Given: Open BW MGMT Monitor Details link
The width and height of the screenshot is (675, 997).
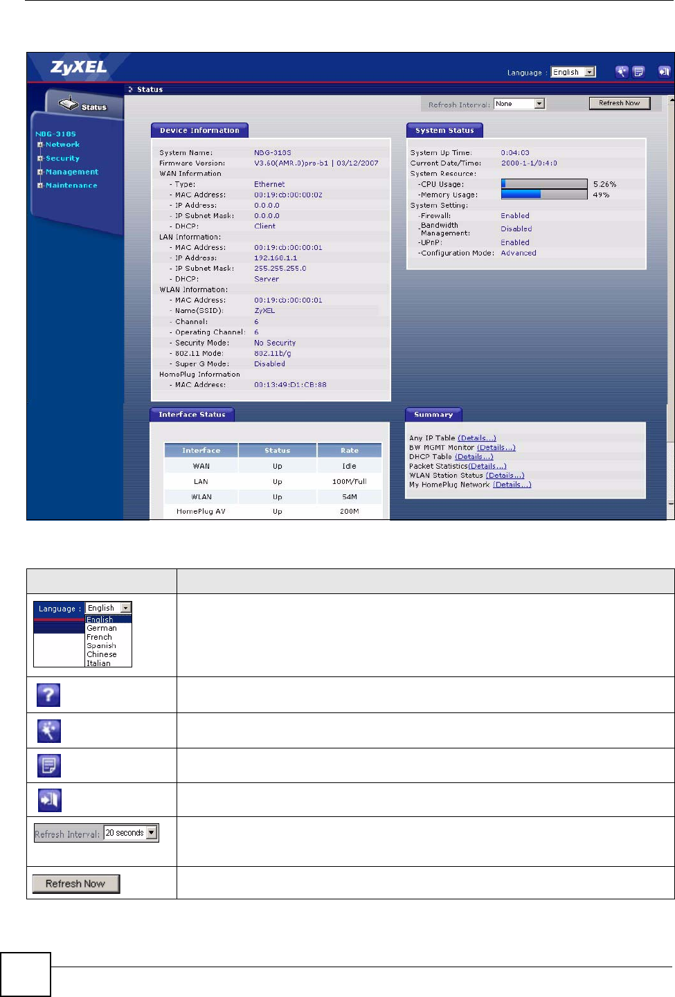Looking at the screenshot, I should point(496,448).
